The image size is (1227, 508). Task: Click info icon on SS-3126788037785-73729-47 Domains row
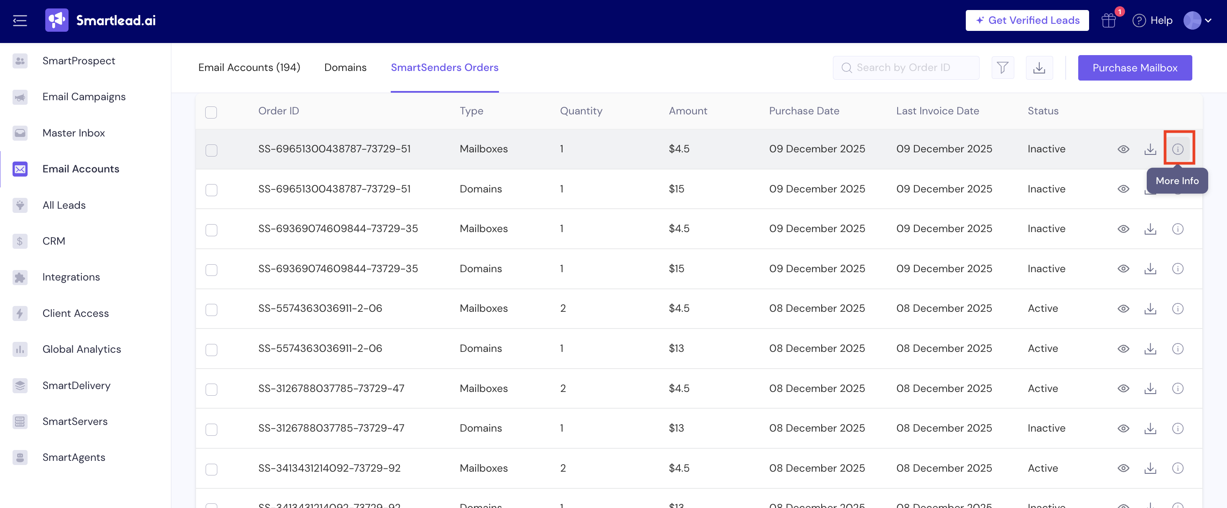click(1177, 428)
